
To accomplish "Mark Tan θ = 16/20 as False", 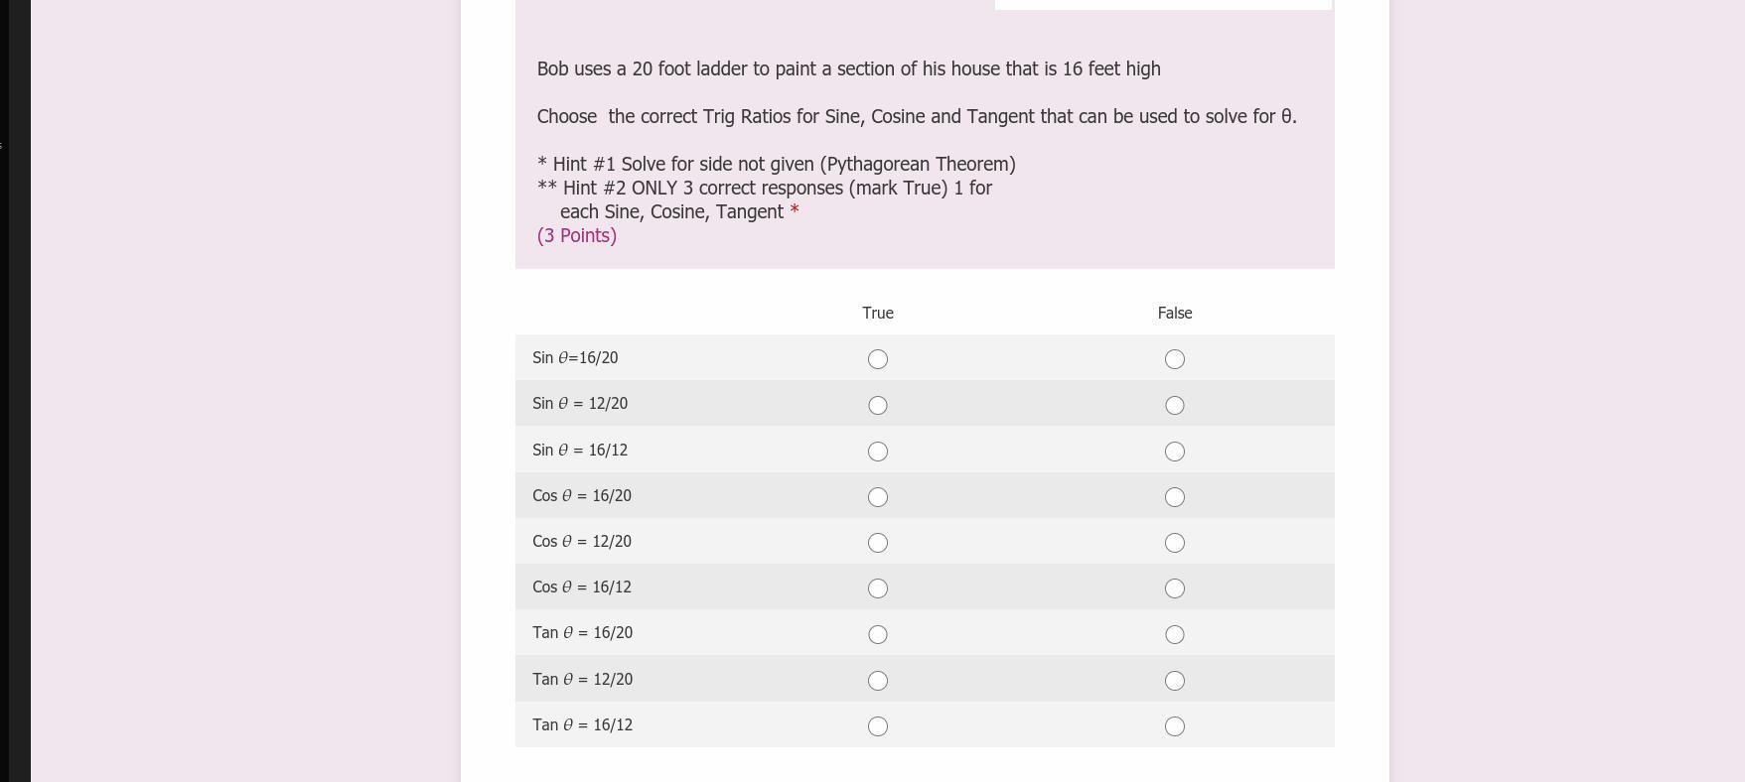I will coord(1174,634).
